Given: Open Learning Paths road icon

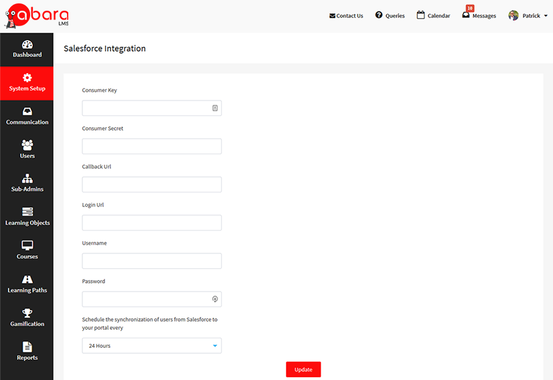Looking at the screenshot, I should tap(27, 279).
